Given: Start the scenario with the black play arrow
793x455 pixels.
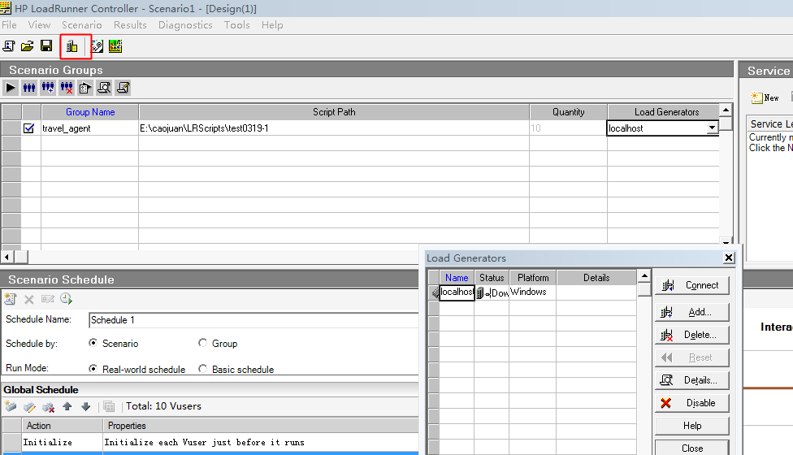Looking at the screenshot, I should 10,88.
